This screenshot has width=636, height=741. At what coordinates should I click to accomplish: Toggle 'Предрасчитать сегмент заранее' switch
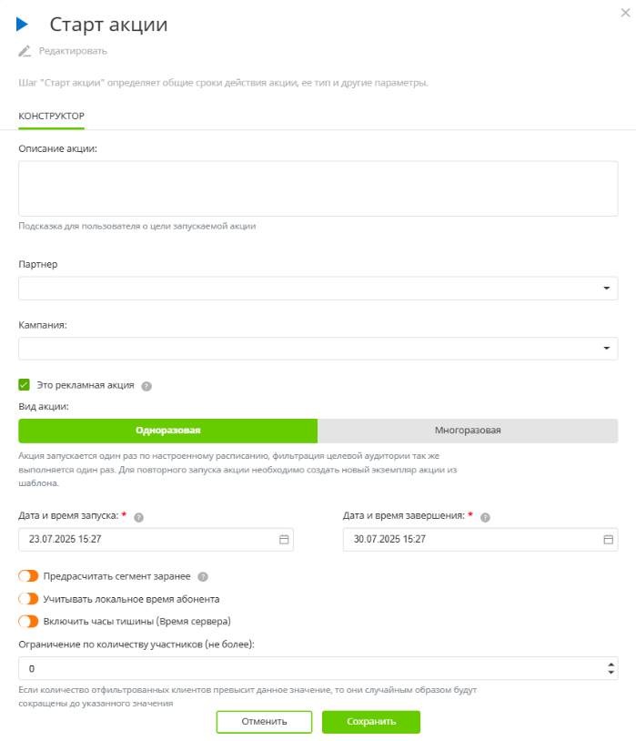point(28,576)
